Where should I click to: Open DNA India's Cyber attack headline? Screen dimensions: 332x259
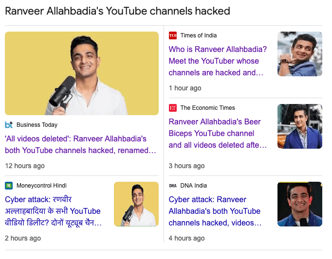(x=215, y=211)
